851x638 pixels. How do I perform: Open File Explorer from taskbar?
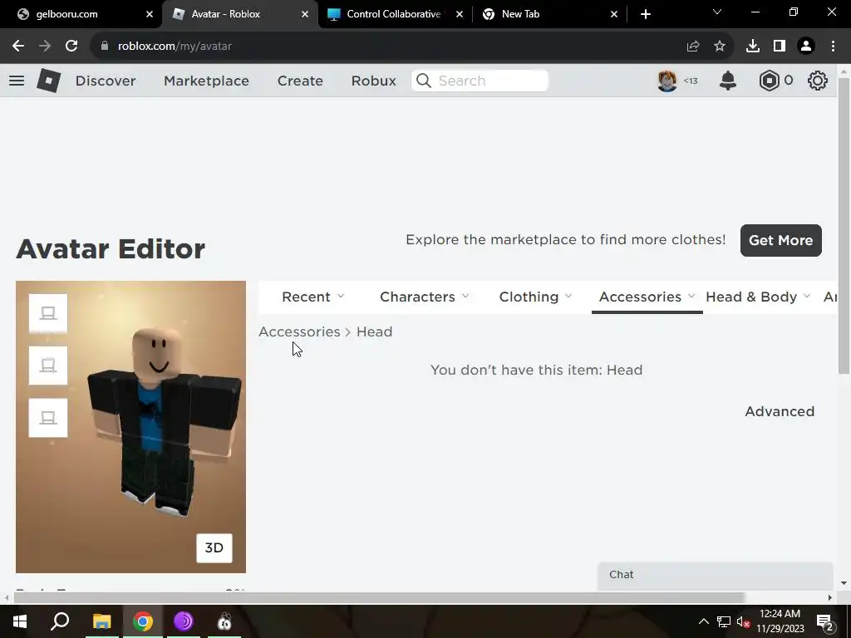point(101,621)
